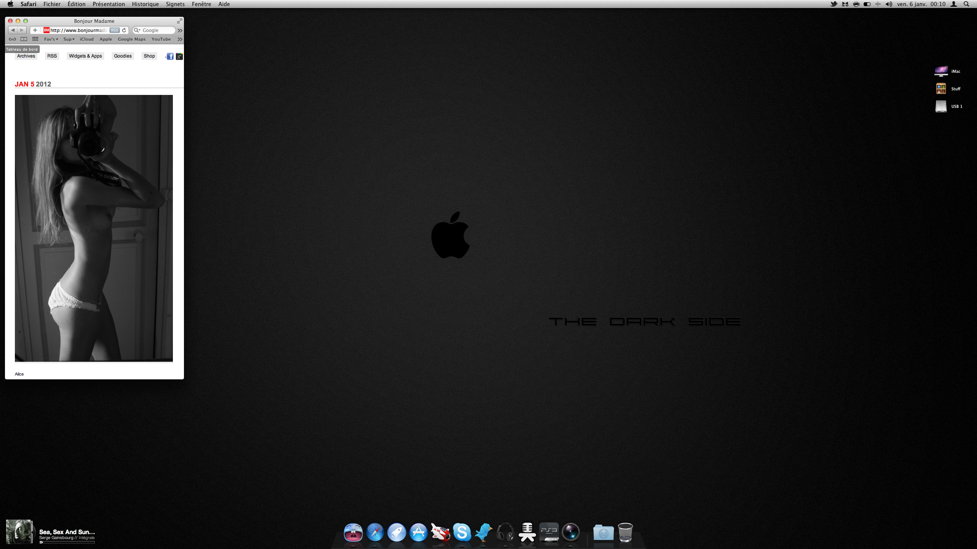
Task: Toggle the pill-shaped switch in menu bar
Action: click(867, 4)
